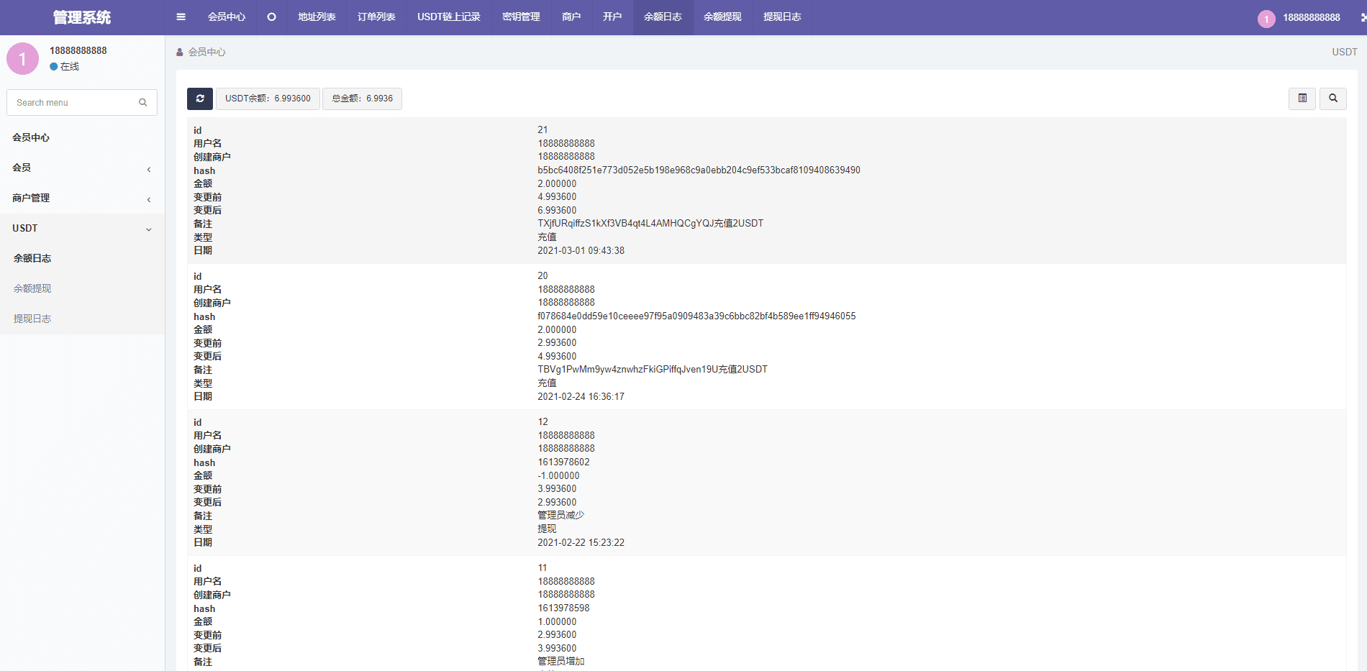1367x671 pixels.
Task: Expand the 会员 sidebar submenu
Action: [x=82, y=168]
